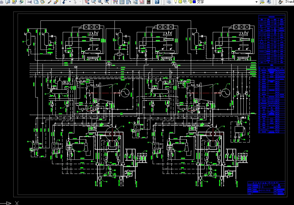Open the QuickCalc calculator icon
Image resolution: width=294 pixels, height=205 pixels.
[149, 2]
